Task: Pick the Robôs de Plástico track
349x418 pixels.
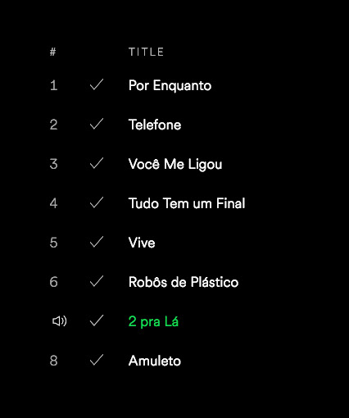Action: (x=184, y=282)
